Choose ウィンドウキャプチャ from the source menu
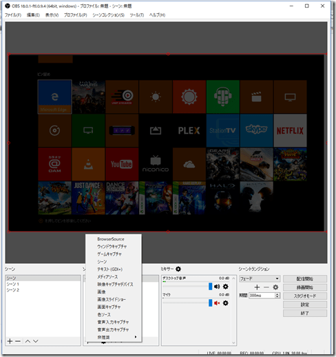This screenshot has width=336, height=357. tap(114, 247)
